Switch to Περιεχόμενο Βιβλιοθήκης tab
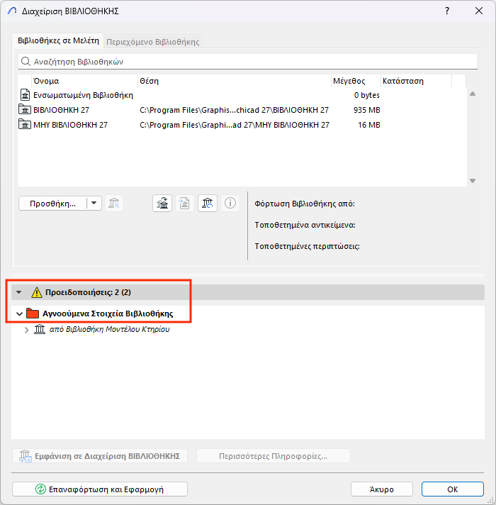Viewport: 496px width, 505px height. pyautogui.click(x=153, y=42)
